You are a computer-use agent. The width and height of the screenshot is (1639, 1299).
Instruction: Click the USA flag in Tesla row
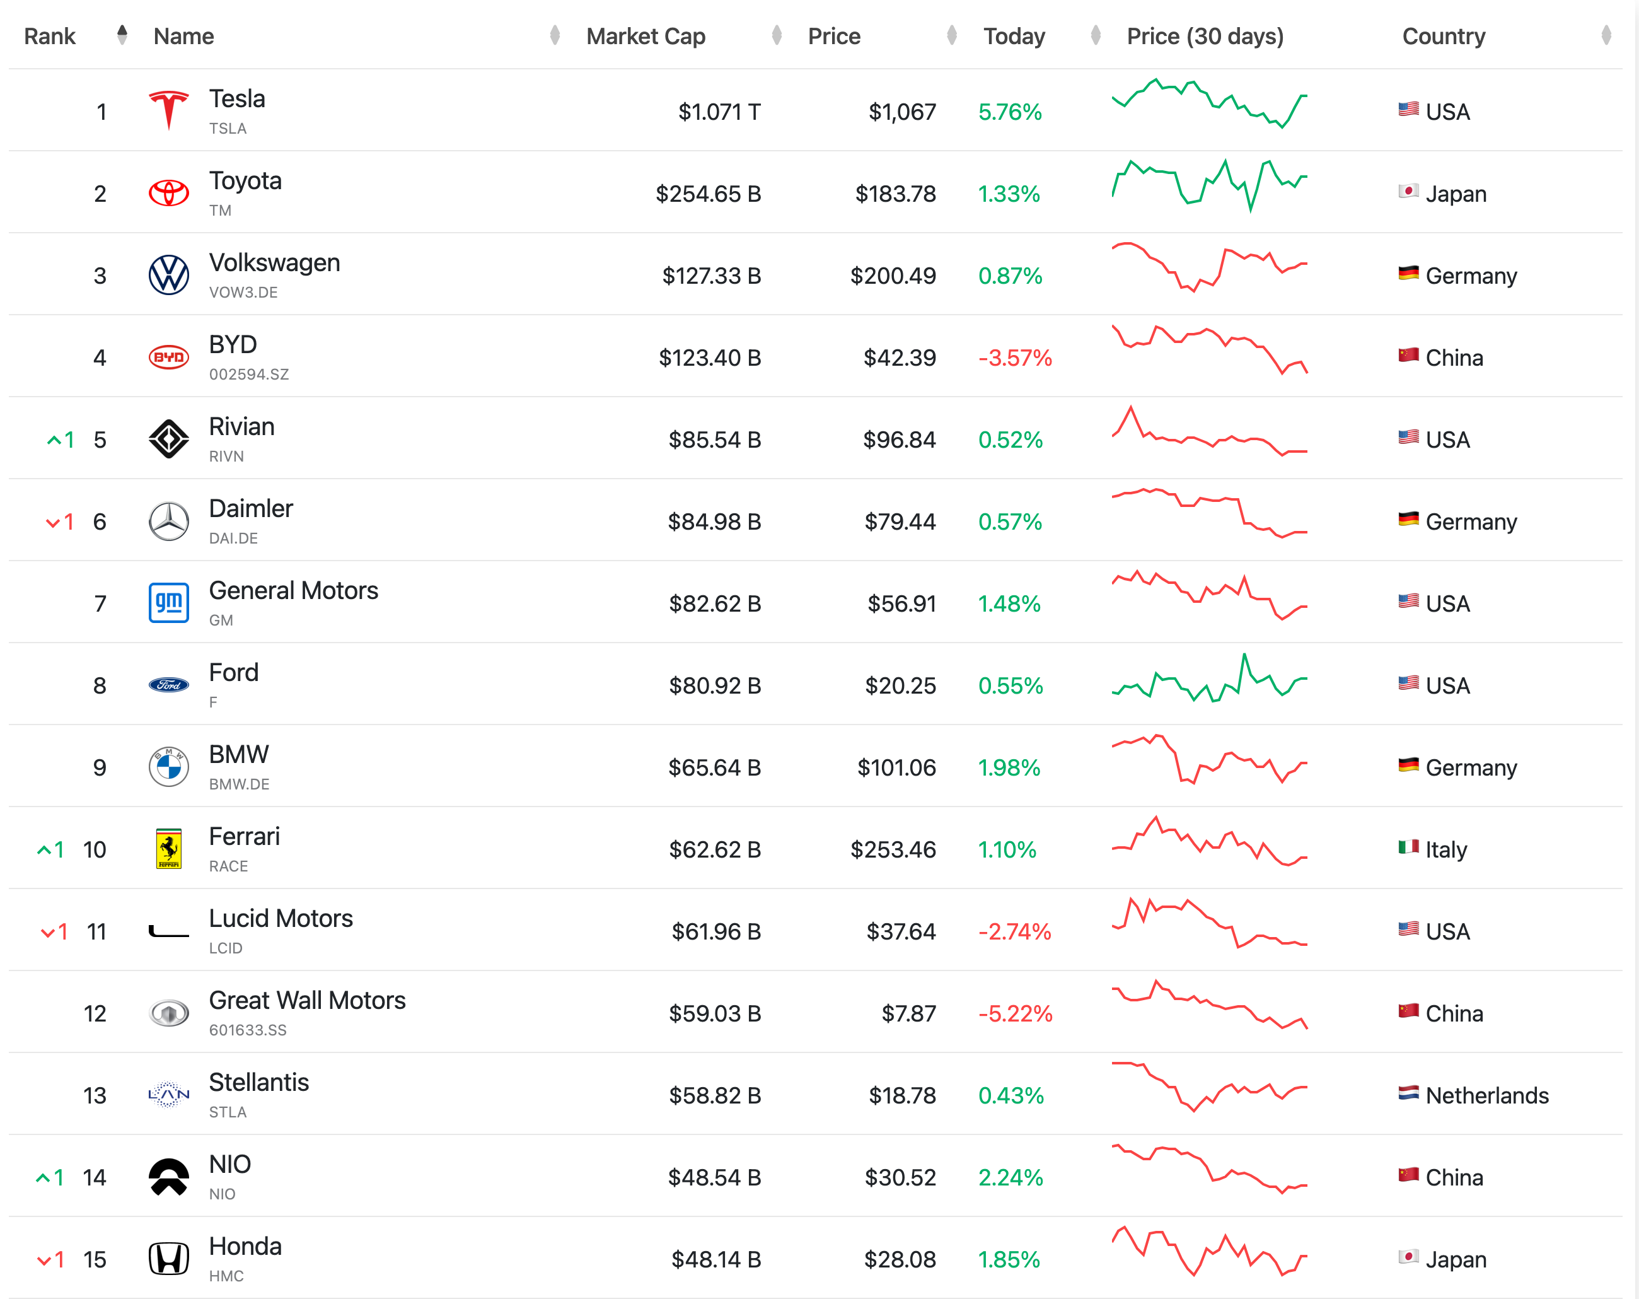coord(1408,110)
